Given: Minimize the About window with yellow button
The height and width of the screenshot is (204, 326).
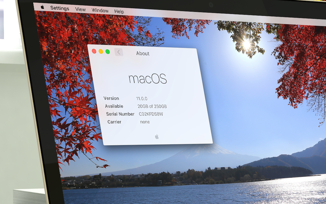Looking at the screenshot, I should [x=101, y=51].
